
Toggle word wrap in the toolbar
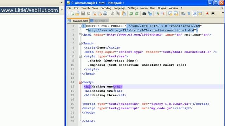tap(183, 14)
